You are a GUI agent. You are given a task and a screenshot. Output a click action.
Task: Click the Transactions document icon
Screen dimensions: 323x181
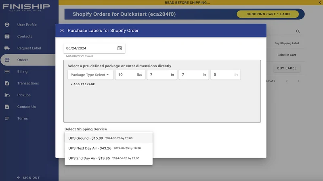click(x=7, y=83)
